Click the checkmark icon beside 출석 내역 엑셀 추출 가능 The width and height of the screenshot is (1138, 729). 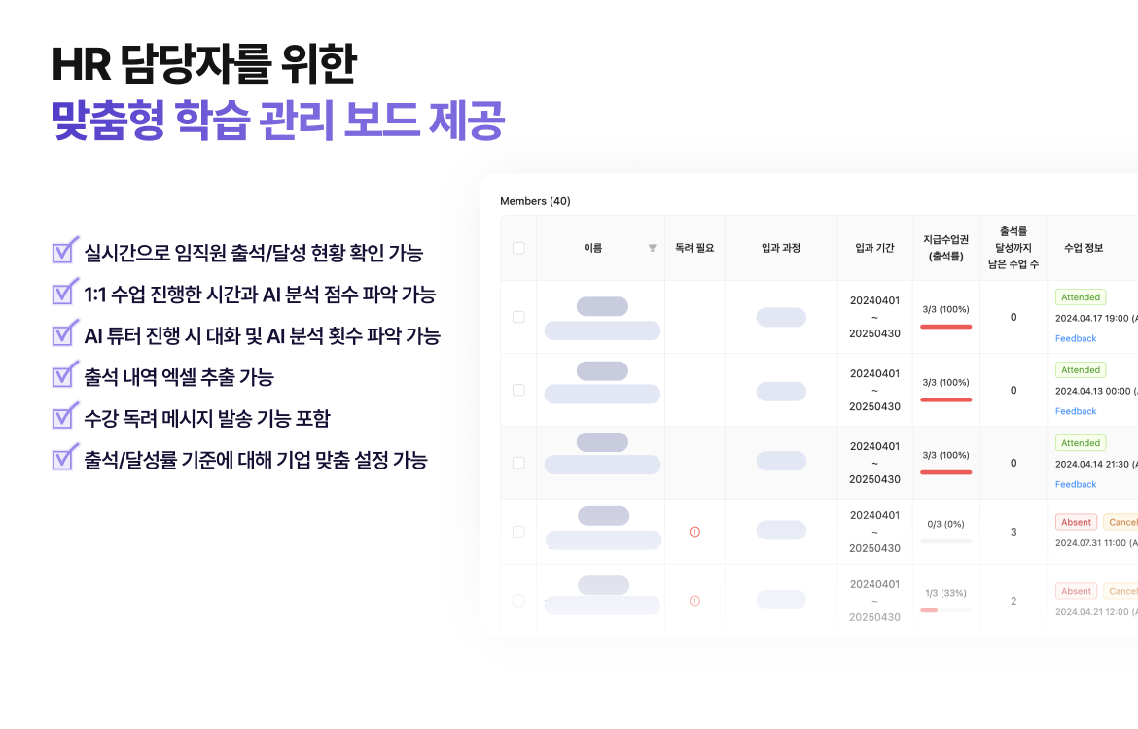[64, 373]
